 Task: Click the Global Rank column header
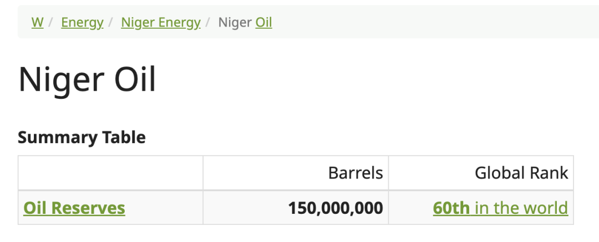click(521, 173)
